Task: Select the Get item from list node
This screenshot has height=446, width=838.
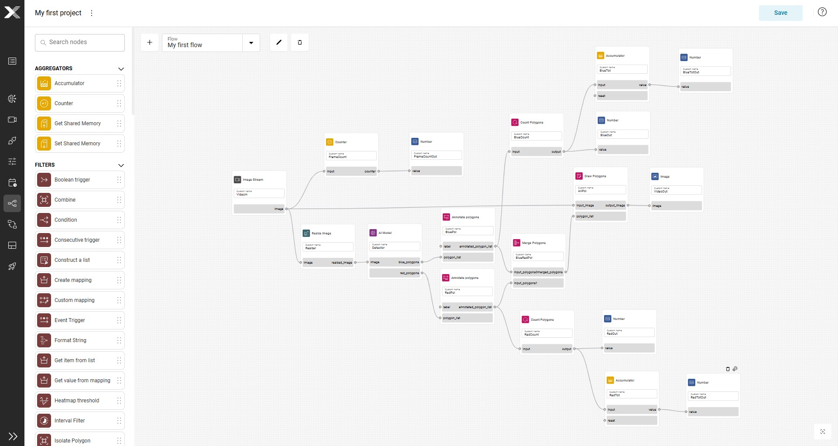Action: point(80,360)
